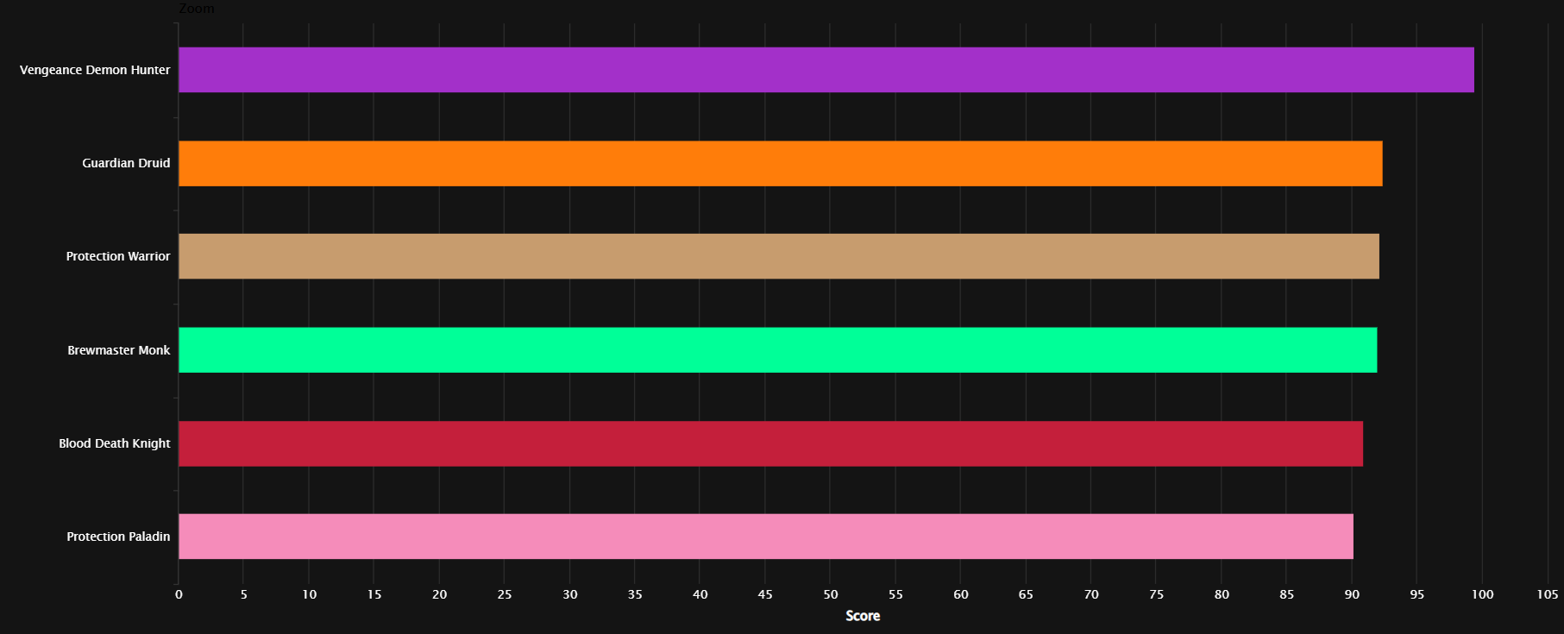Click the 50 tick on the score axis
The width and height of the screenshot is (1564, 634).
click(831, 594)
